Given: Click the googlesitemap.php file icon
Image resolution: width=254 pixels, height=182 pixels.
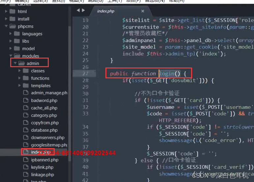Looking at the screenshot, I should point(26,145).
